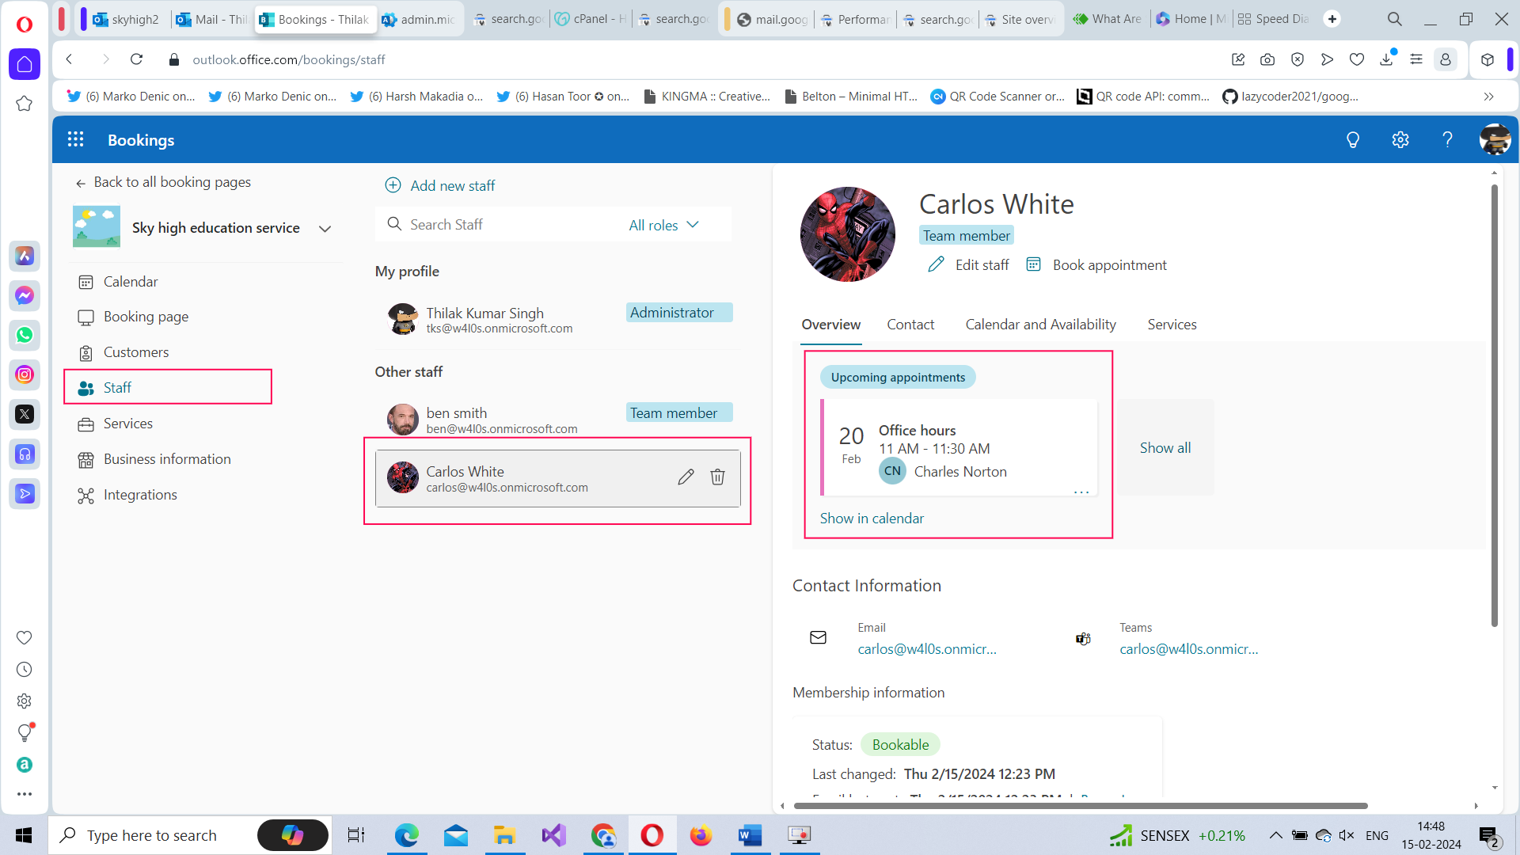Open the Microsoft 365 app launcher waffle icon

(75, 139)
